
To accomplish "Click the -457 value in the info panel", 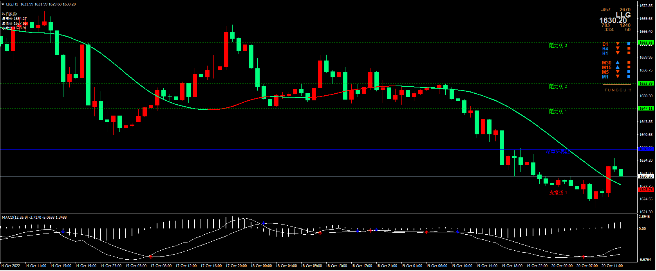I will 606,10.
